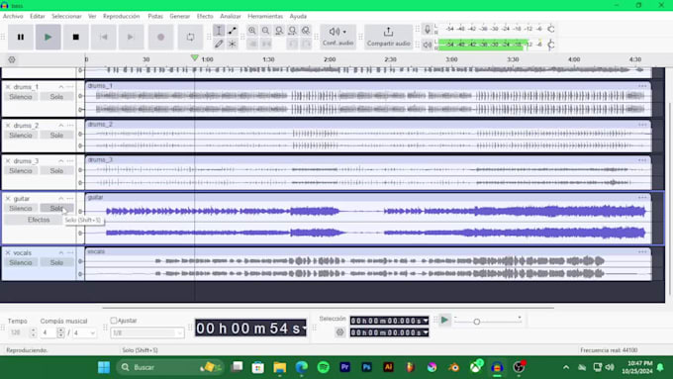This screenshot has height=379, width=673.
Task: Skip to the project end
Action: click(131, 37)
